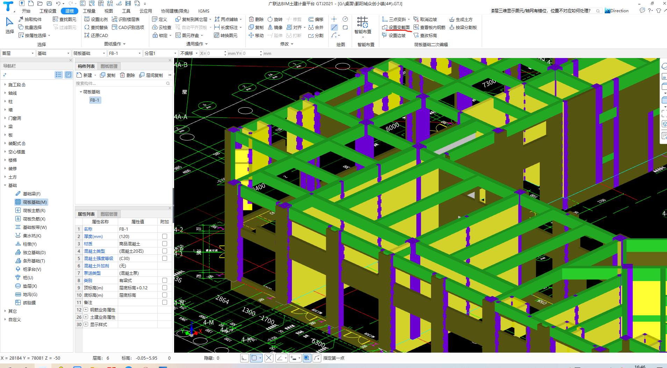The image size is (667, 368).
Task: Tick the 类别 附加 checkbox
Action: (x=165, y=280)
